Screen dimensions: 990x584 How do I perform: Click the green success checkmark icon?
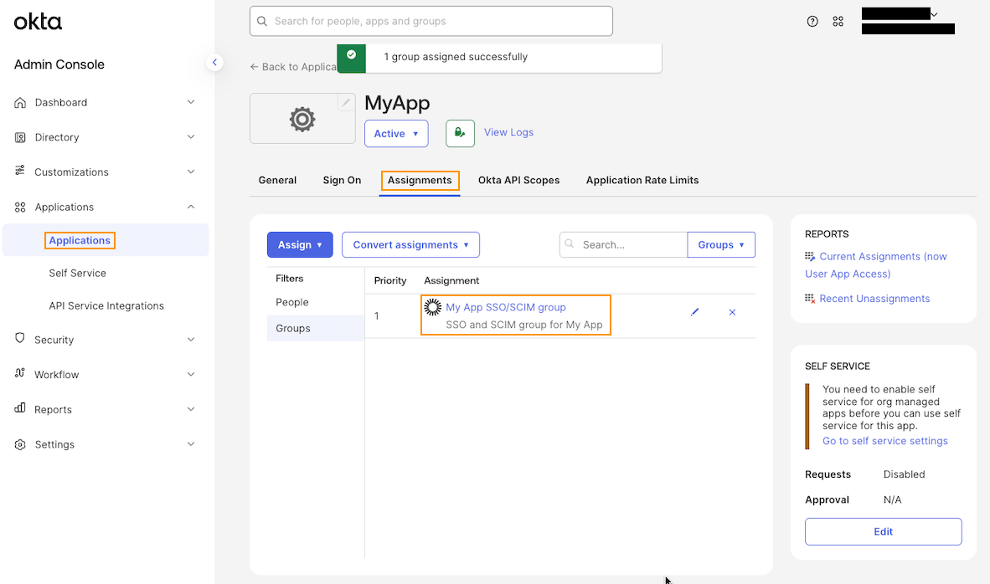351,55
